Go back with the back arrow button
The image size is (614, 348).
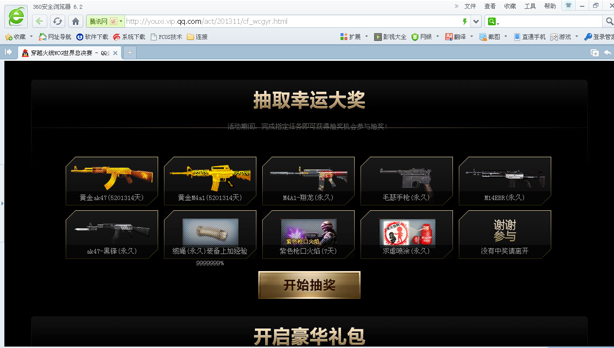click(40, 21)
